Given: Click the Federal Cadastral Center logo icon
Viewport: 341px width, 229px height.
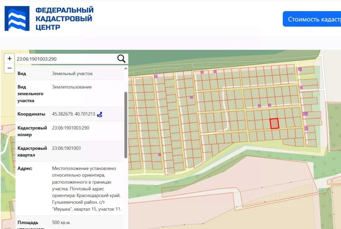Looking at the screenshot, I should (17, 19).
